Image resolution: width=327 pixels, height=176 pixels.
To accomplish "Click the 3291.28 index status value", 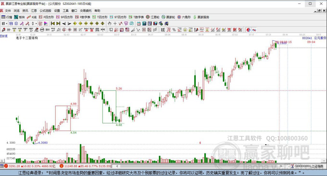I will 14,166.
